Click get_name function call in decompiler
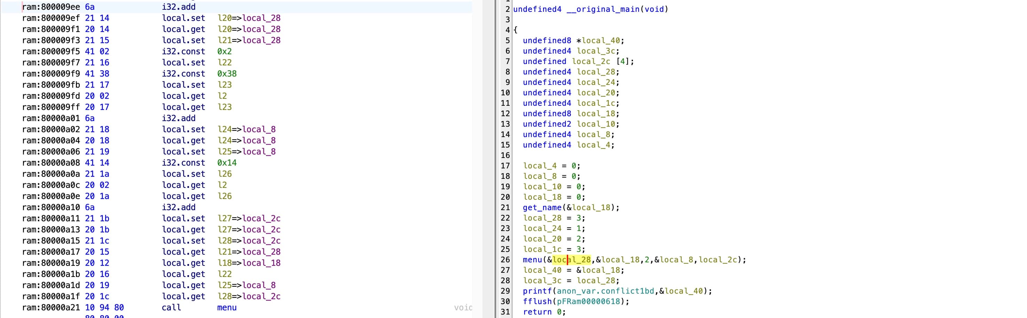 tap(542, 208)
